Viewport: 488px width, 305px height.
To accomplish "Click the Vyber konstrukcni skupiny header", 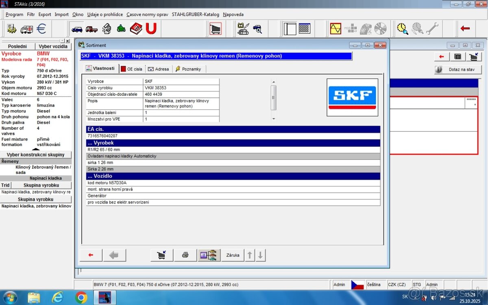I will click(x=36, y=155).
